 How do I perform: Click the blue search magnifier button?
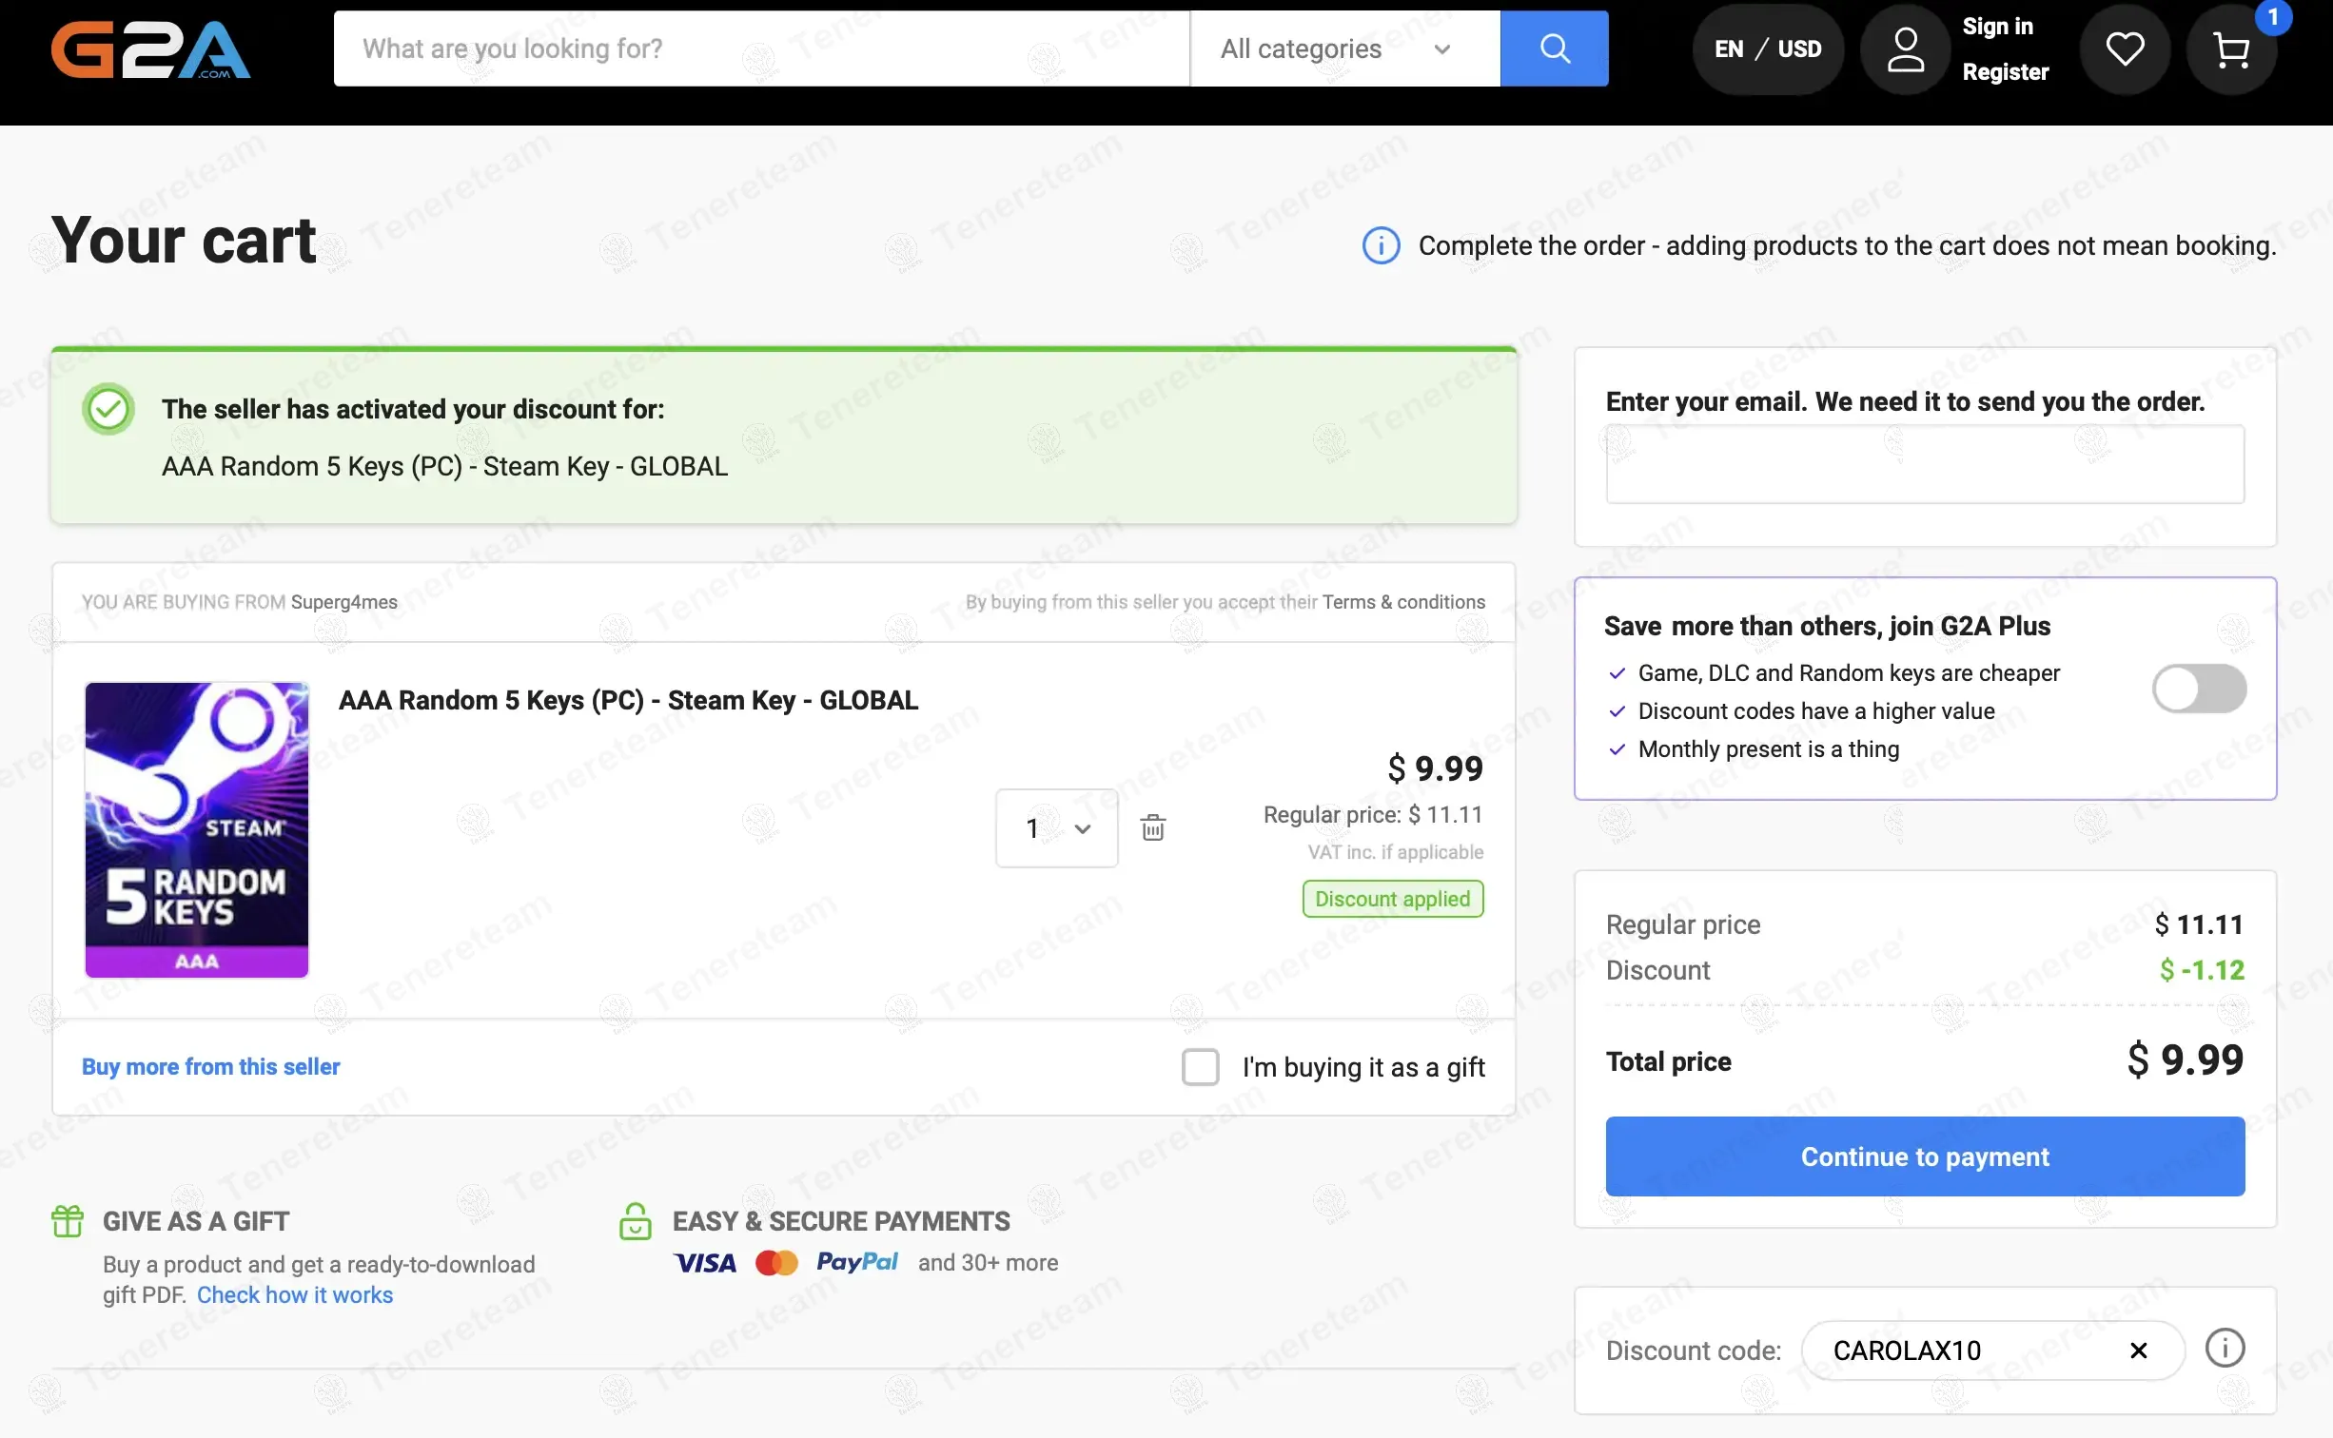pyautogui.click(x=1554, y=49)
